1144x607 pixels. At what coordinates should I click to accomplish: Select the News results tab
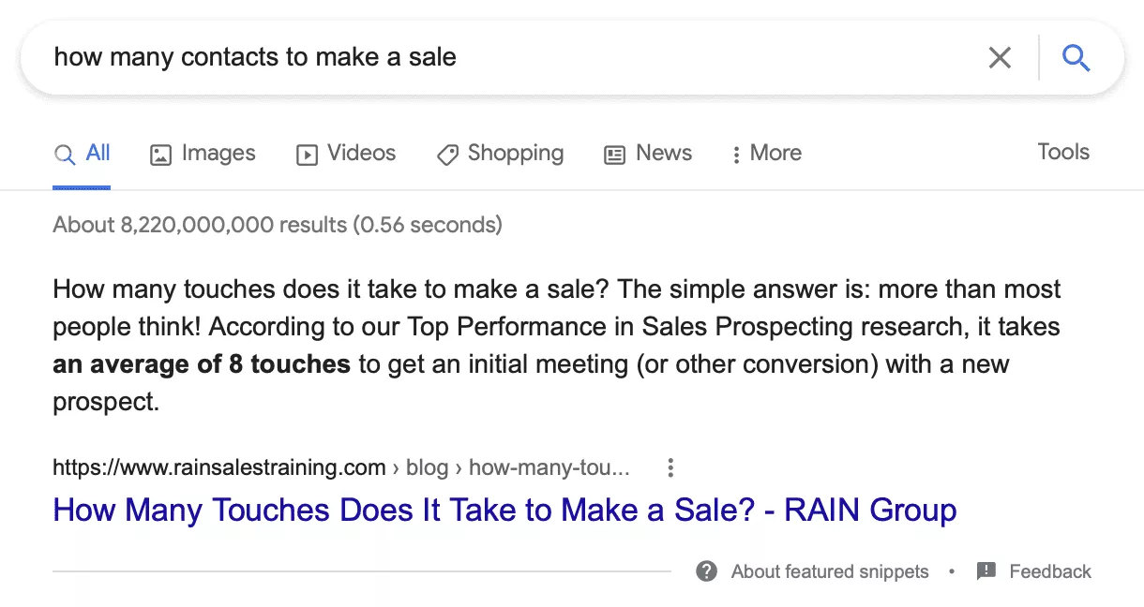[648, 154]
